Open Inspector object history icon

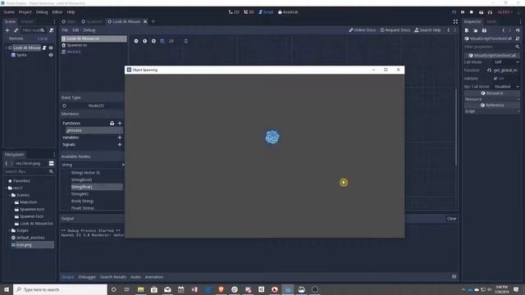(518, 30)
